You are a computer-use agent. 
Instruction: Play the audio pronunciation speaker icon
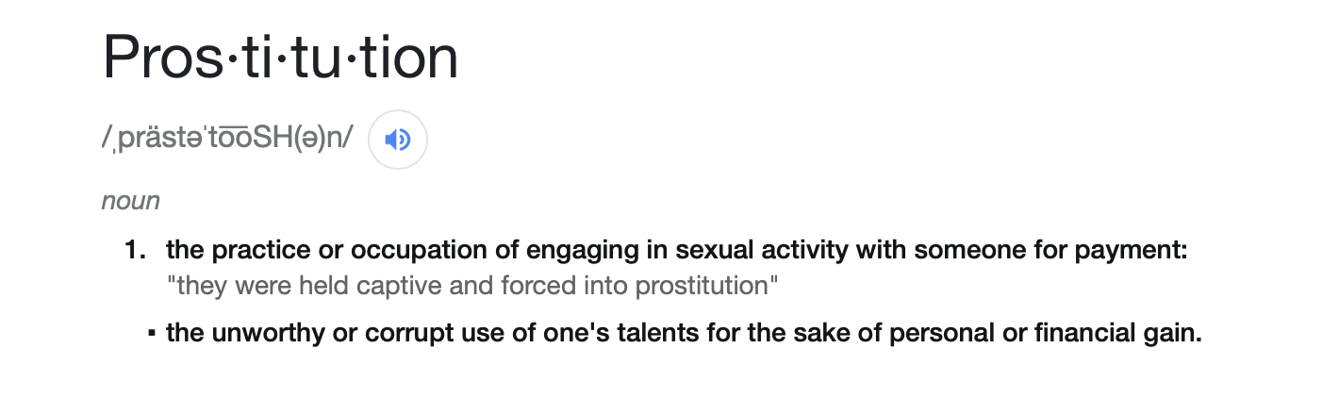coord(398,140)
